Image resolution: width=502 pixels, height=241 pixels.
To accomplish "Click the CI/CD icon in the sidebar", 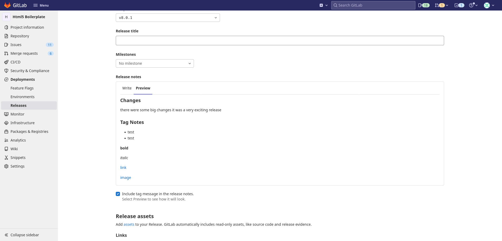I will 6,62.
